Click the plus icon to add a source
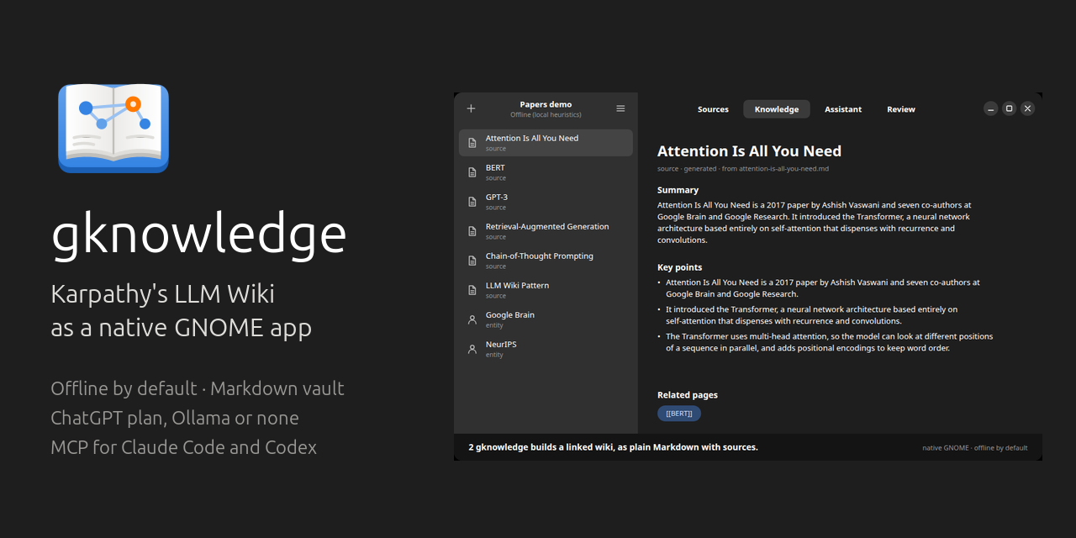The width and height of the screenshot is (1076, 538). click(x=471, y=108)
